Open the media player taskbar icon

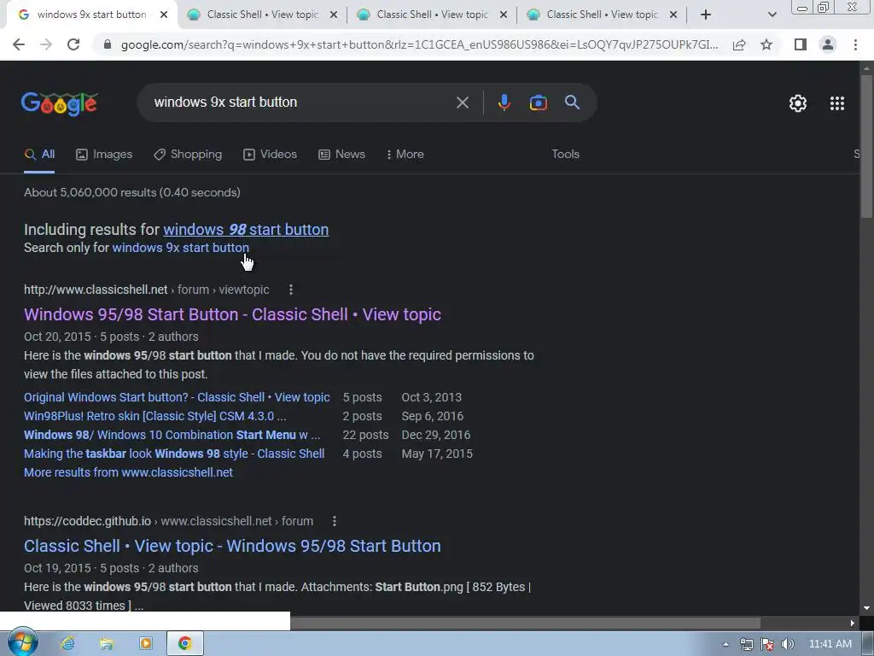tap(145, 644)
